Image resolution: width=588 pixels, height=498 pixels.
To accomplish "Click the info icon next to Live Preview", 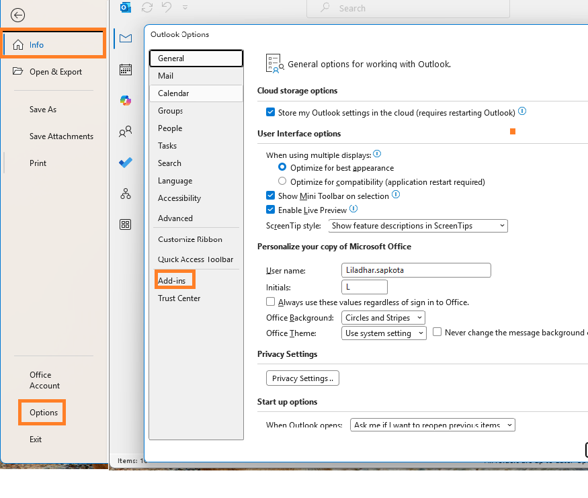I will point(353,209).
